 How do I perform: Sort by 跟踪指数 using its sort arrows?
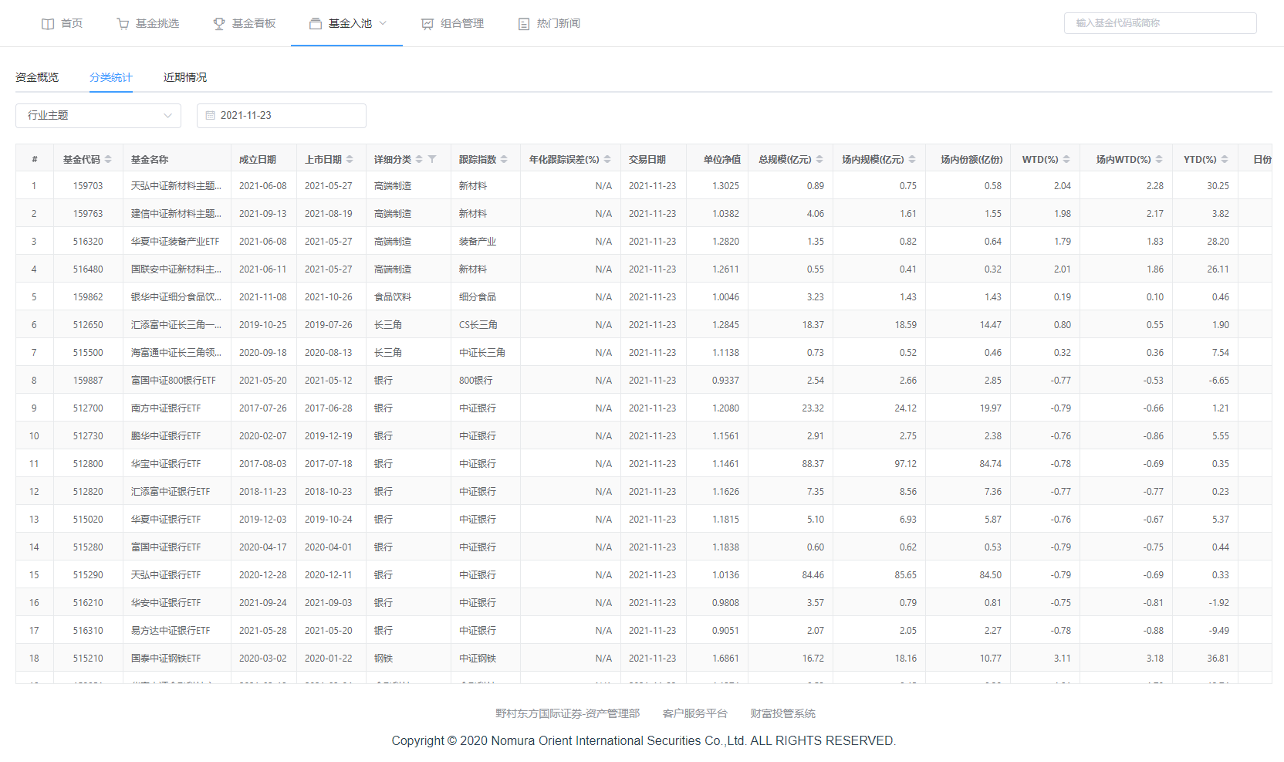click(504, 159)
